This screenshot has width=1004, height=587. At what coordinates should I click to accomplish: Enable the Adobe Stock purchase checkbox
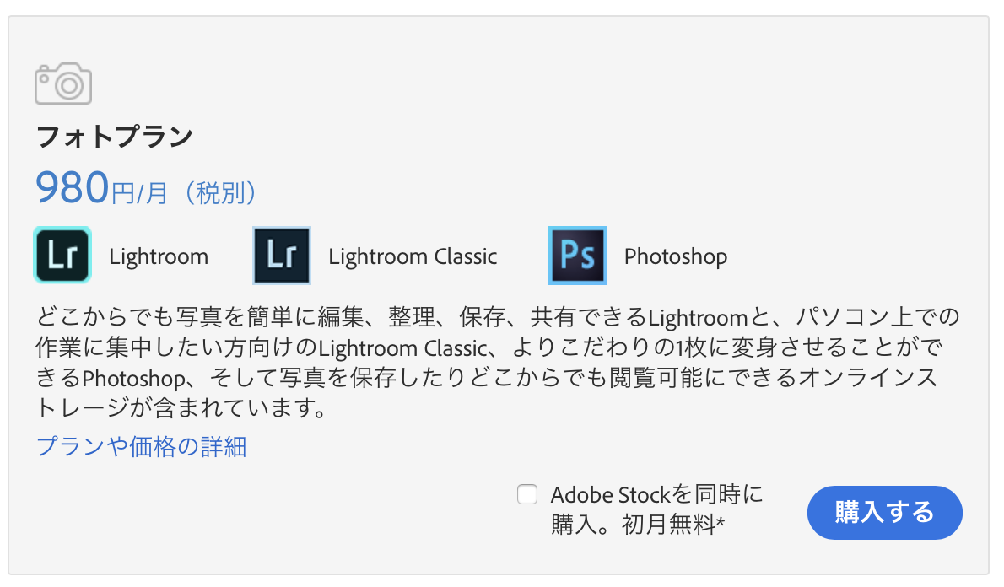click(x=527, y=494)
